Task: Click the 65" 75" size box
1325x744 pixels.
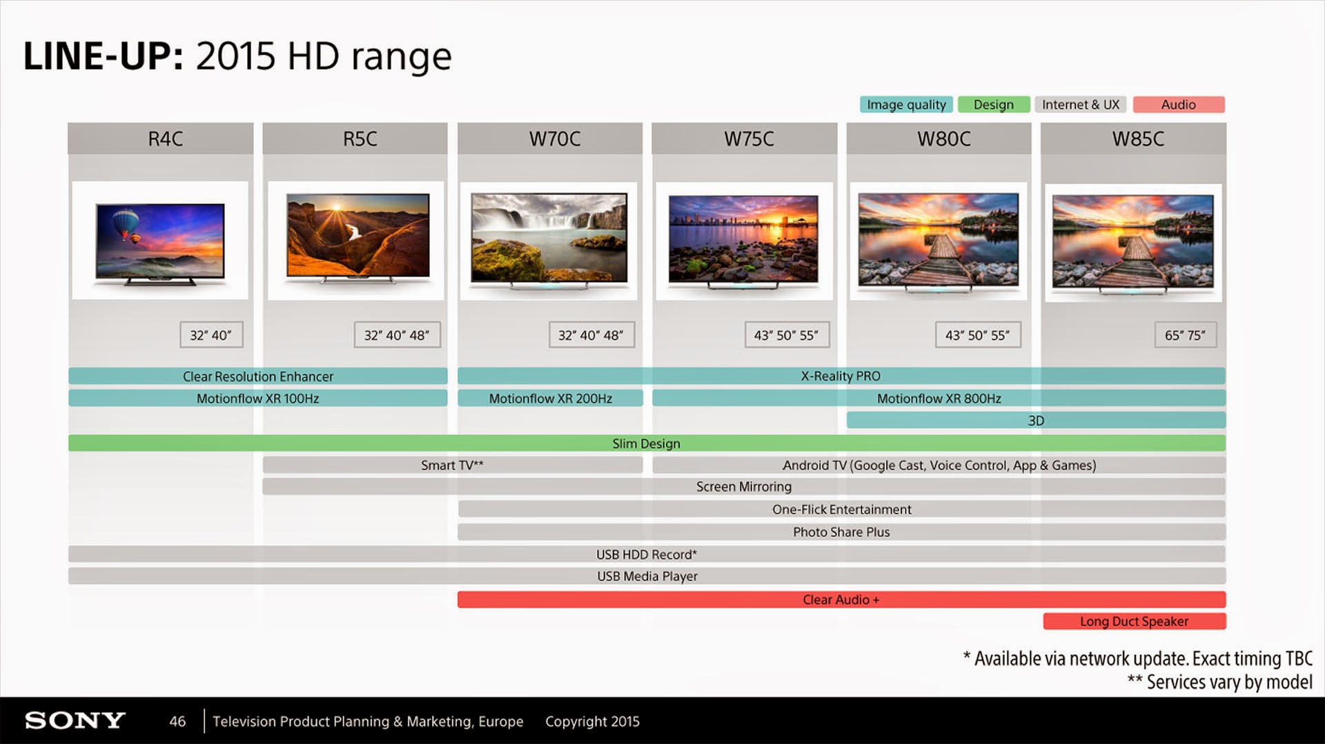Action: click(1185, 335)
